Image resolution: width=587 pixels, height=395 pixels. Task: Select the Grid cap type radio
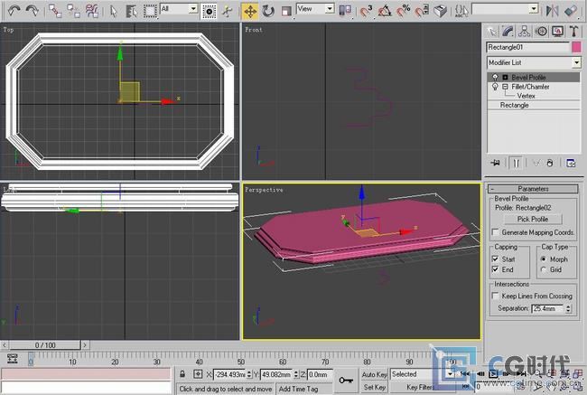click(544, 269)
